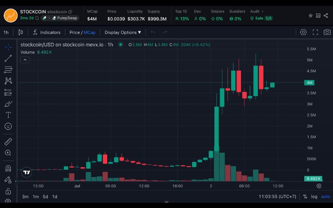Take a chart snapshot with camera icon
Viewport: 333px width, 208px height.
tap(327, 32)
